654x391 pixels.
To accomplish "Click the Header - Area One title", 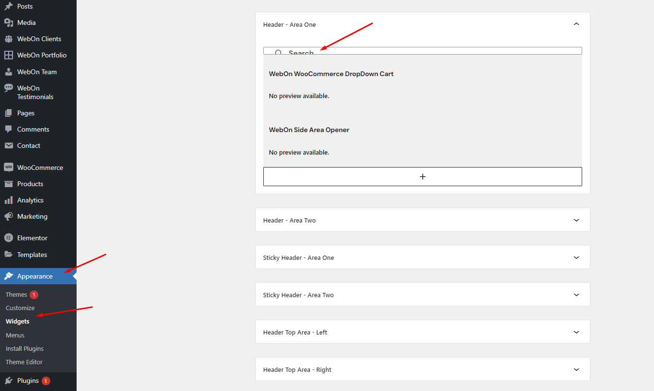I will 290,24.
